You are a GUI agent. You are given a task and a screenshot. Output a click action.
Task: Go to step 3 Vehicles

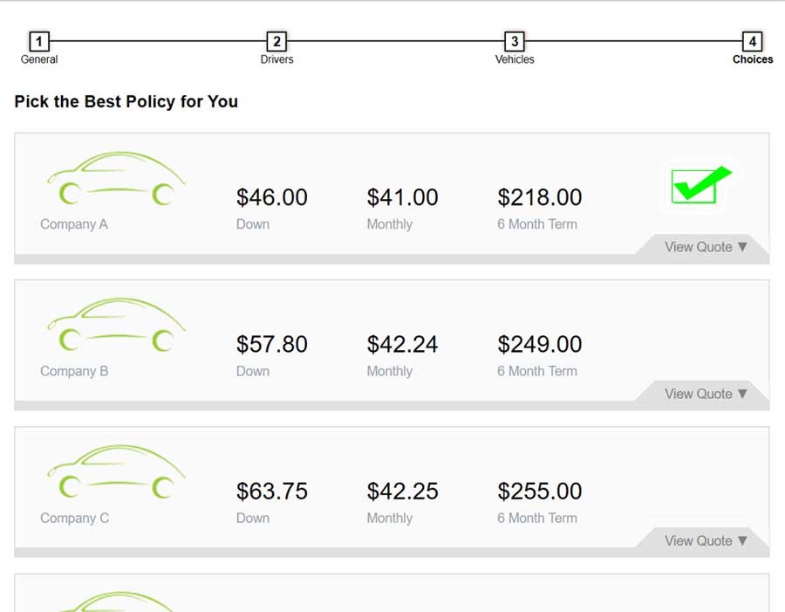tap(515, 42)
